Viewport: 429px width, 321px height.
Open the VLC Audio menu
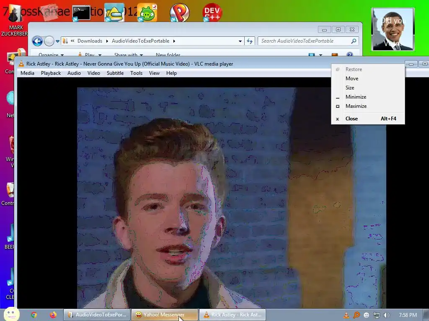74,73
